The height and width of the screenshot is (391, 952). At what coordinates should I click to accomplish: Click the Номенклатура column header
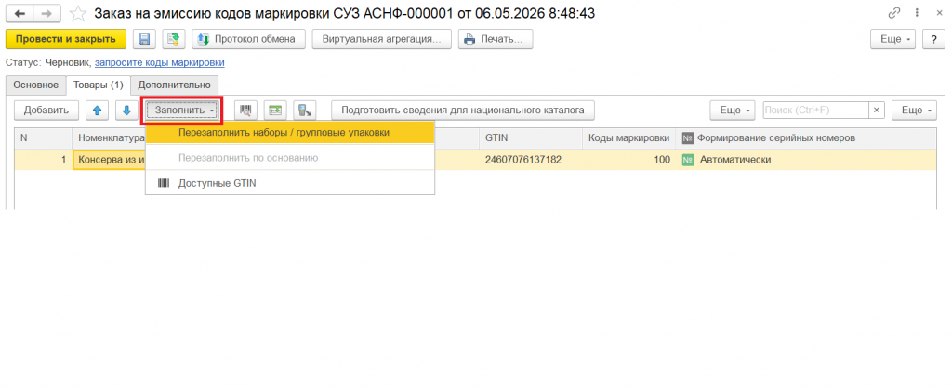coord(110,138)
